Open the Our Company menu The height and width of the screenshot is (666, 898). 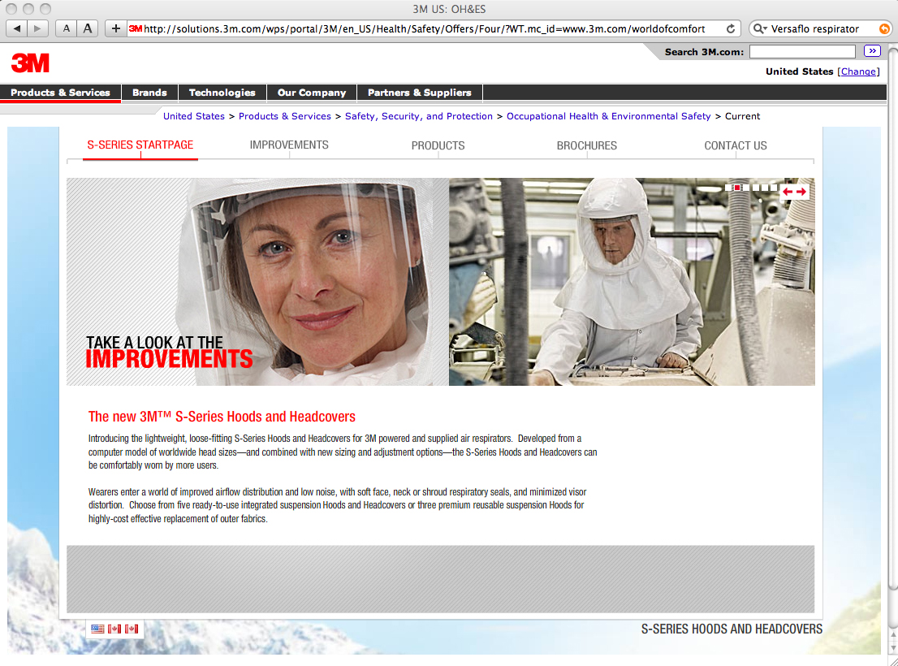coord(312,93)
